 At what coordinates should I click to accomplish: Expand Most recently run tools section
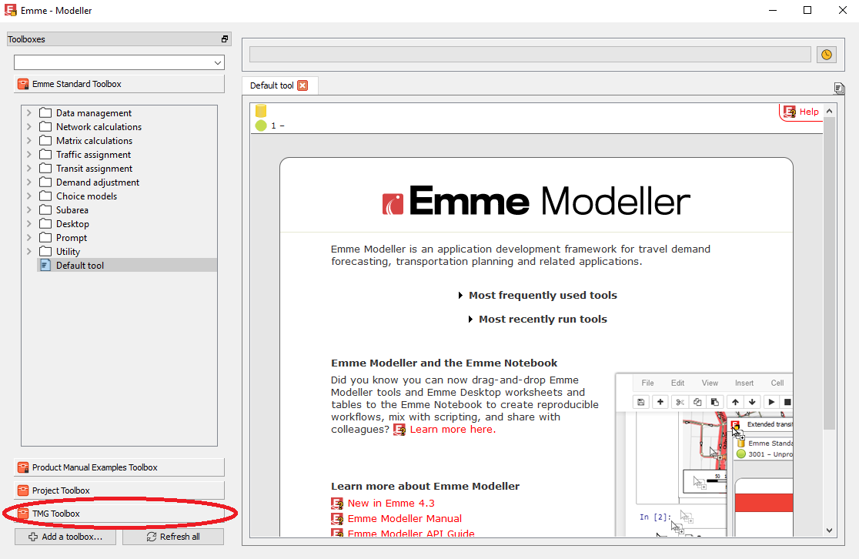click(471, 320)
